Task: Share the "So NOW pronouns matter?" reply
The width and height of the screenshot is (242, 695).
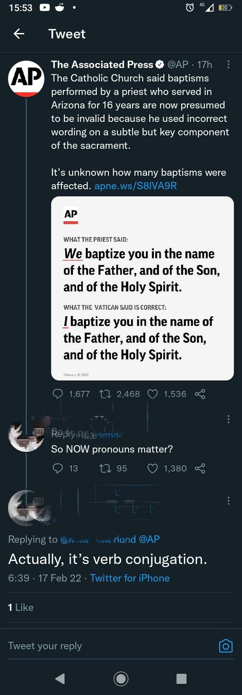Action: pyautogui.click(x=200, y=468)
